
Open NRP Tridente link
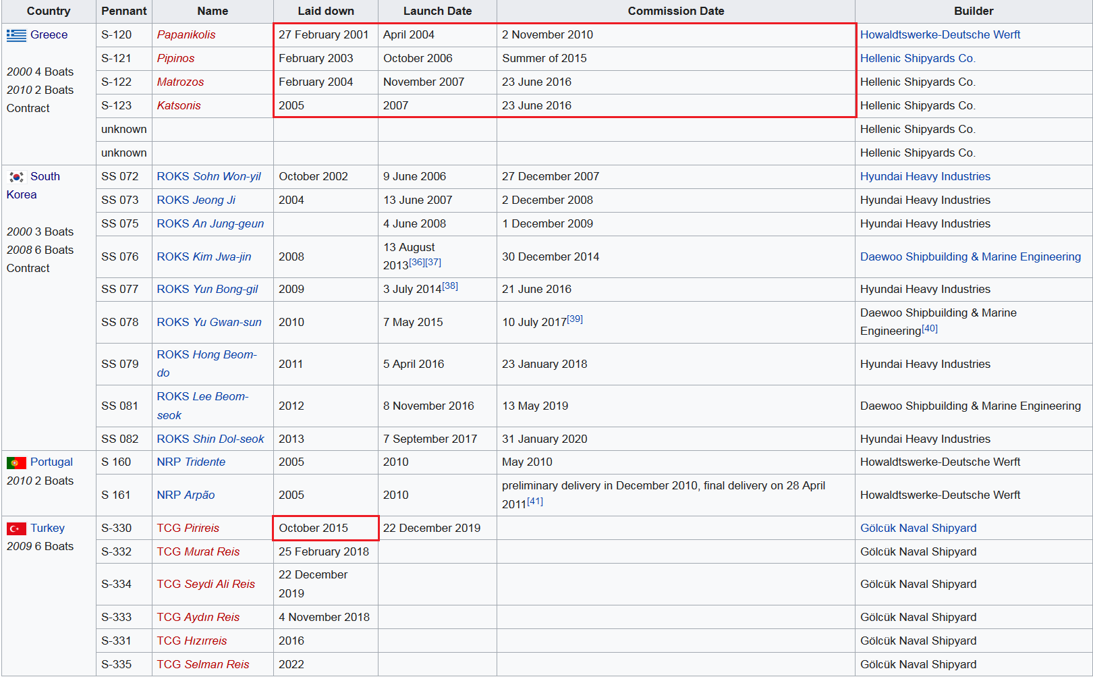click(x=191, y=462)
